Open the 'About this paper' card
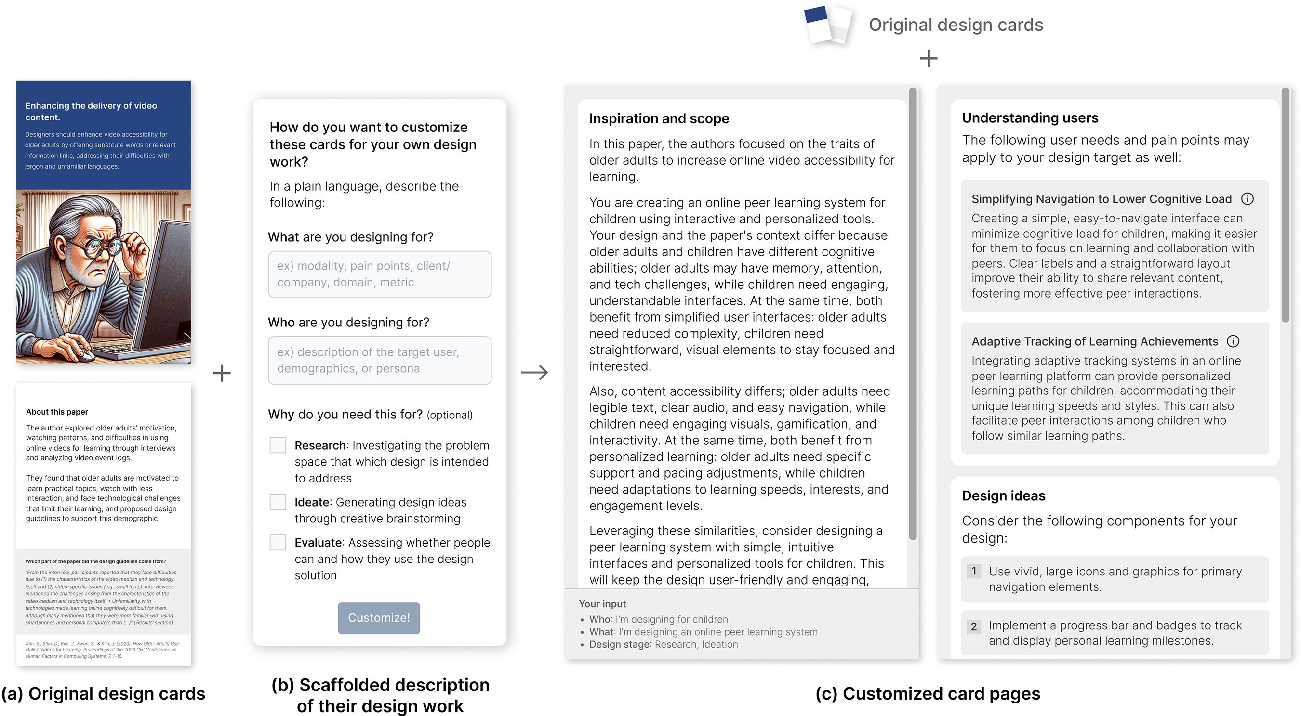 tap(104, 524)
